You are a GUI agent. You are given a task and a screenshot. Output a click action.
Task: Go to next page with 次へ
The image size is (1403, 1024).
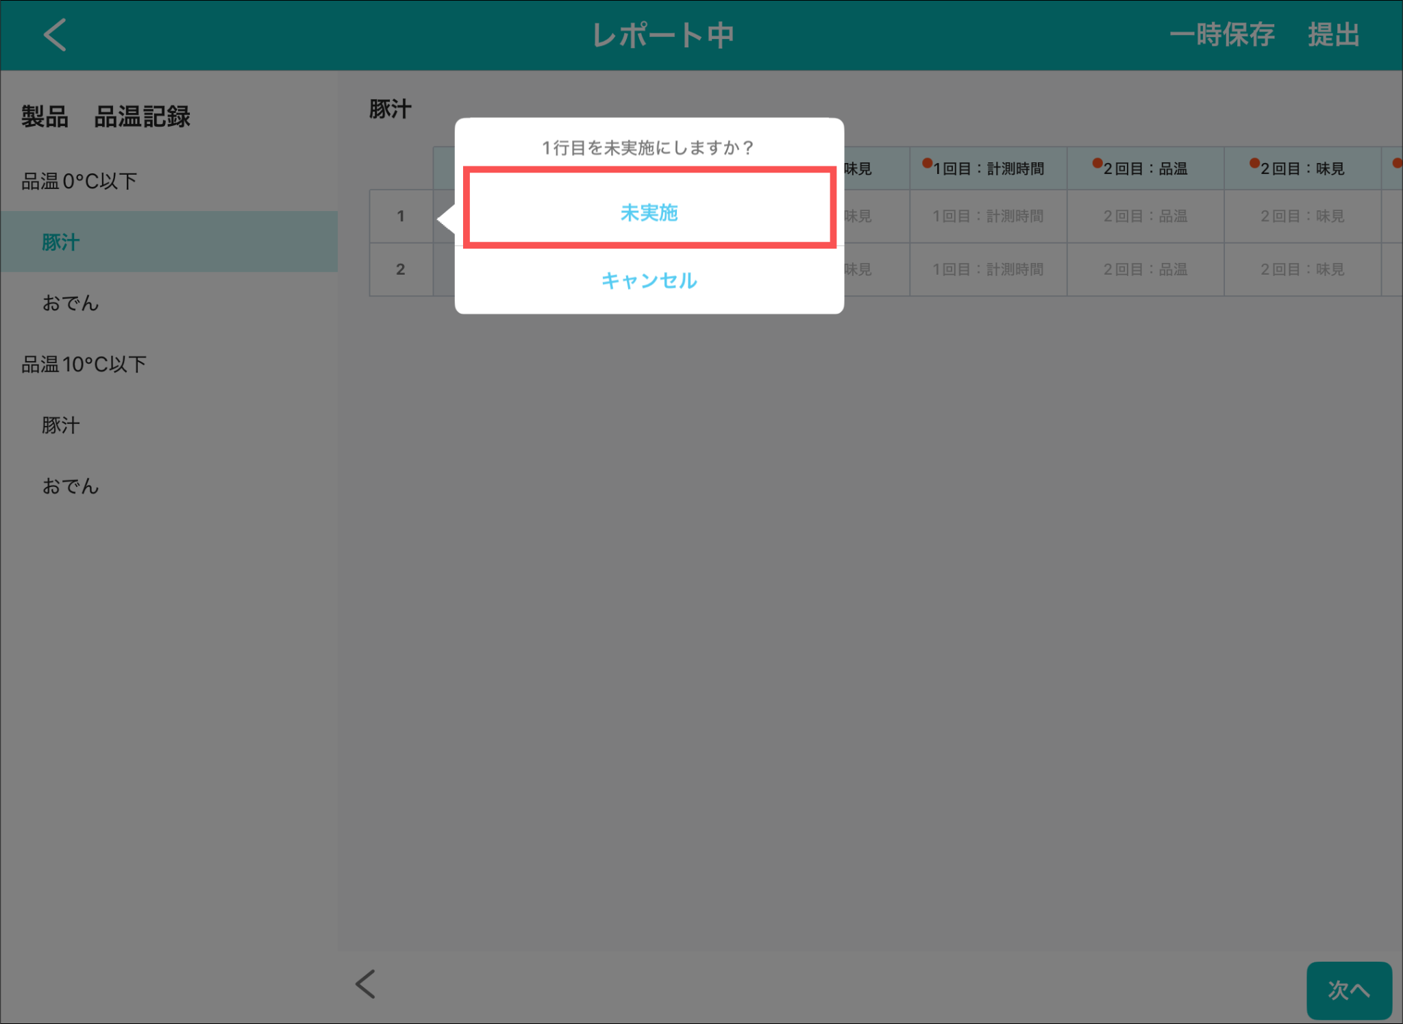point(1348,990)
